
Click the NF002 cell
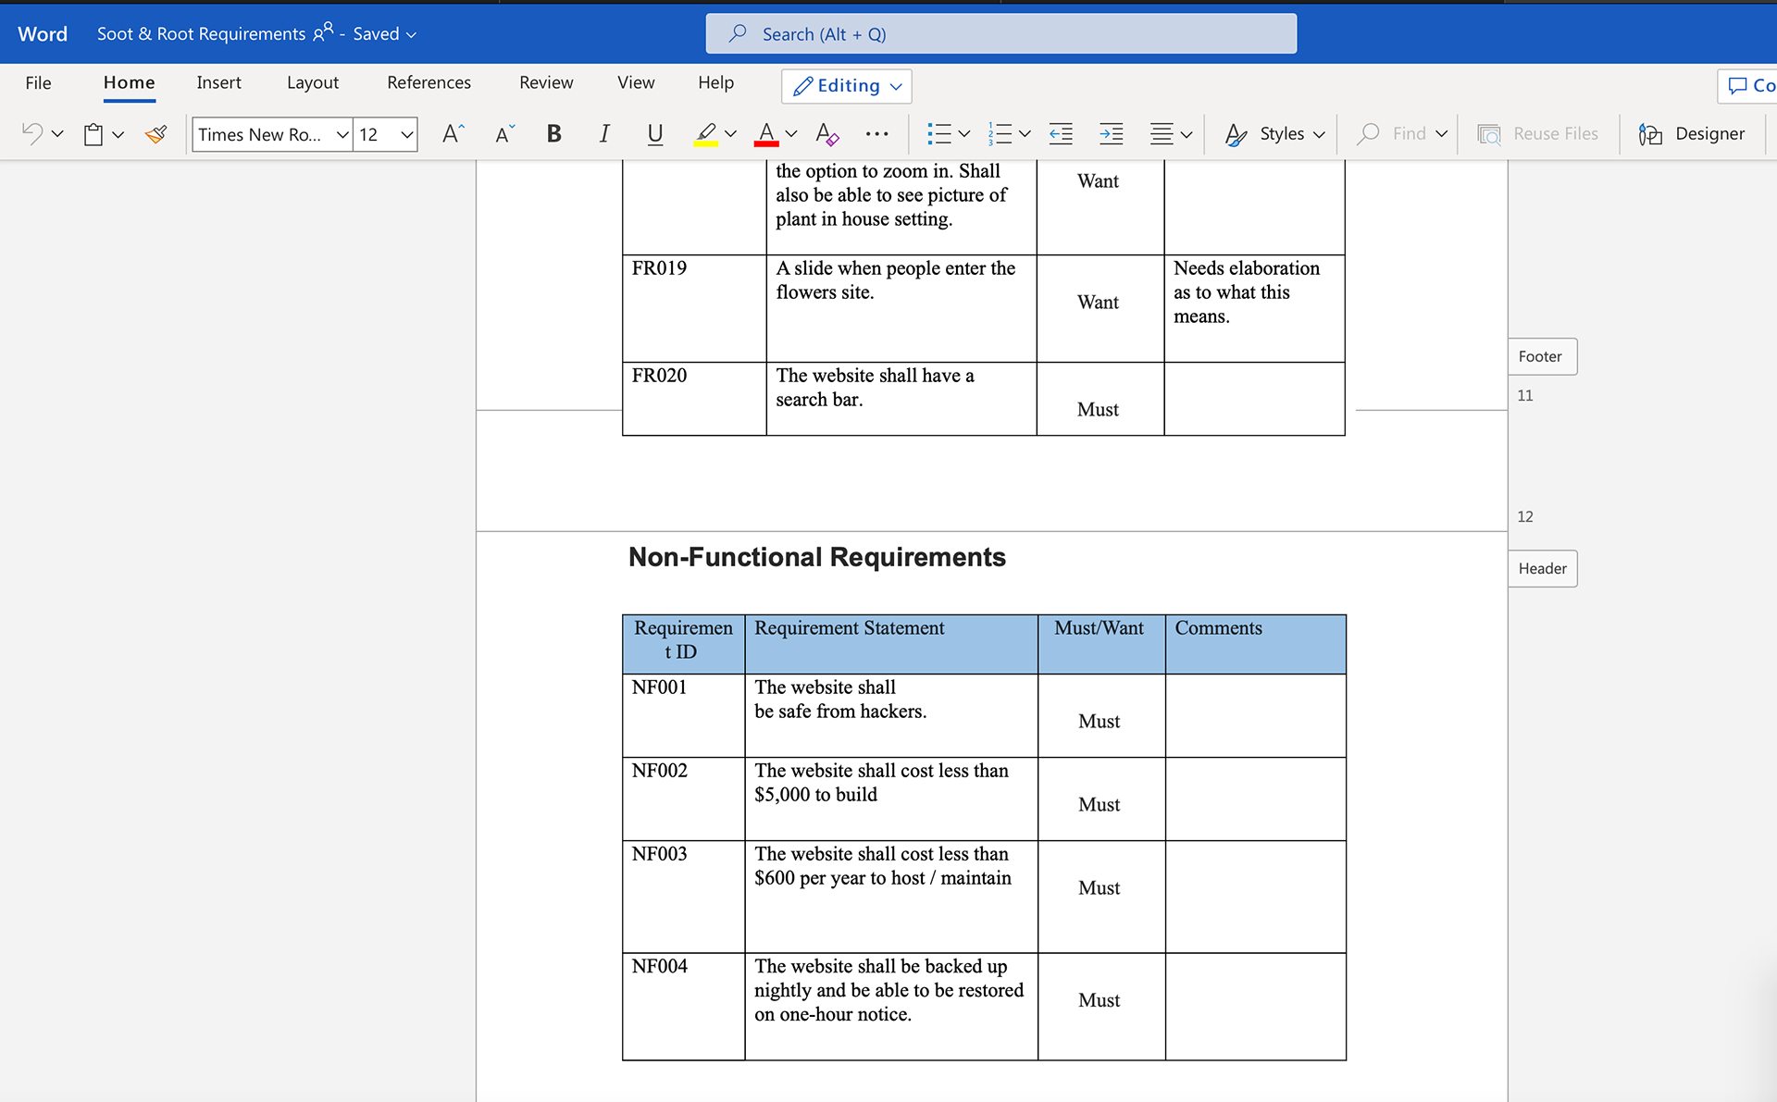pos(683,799)
